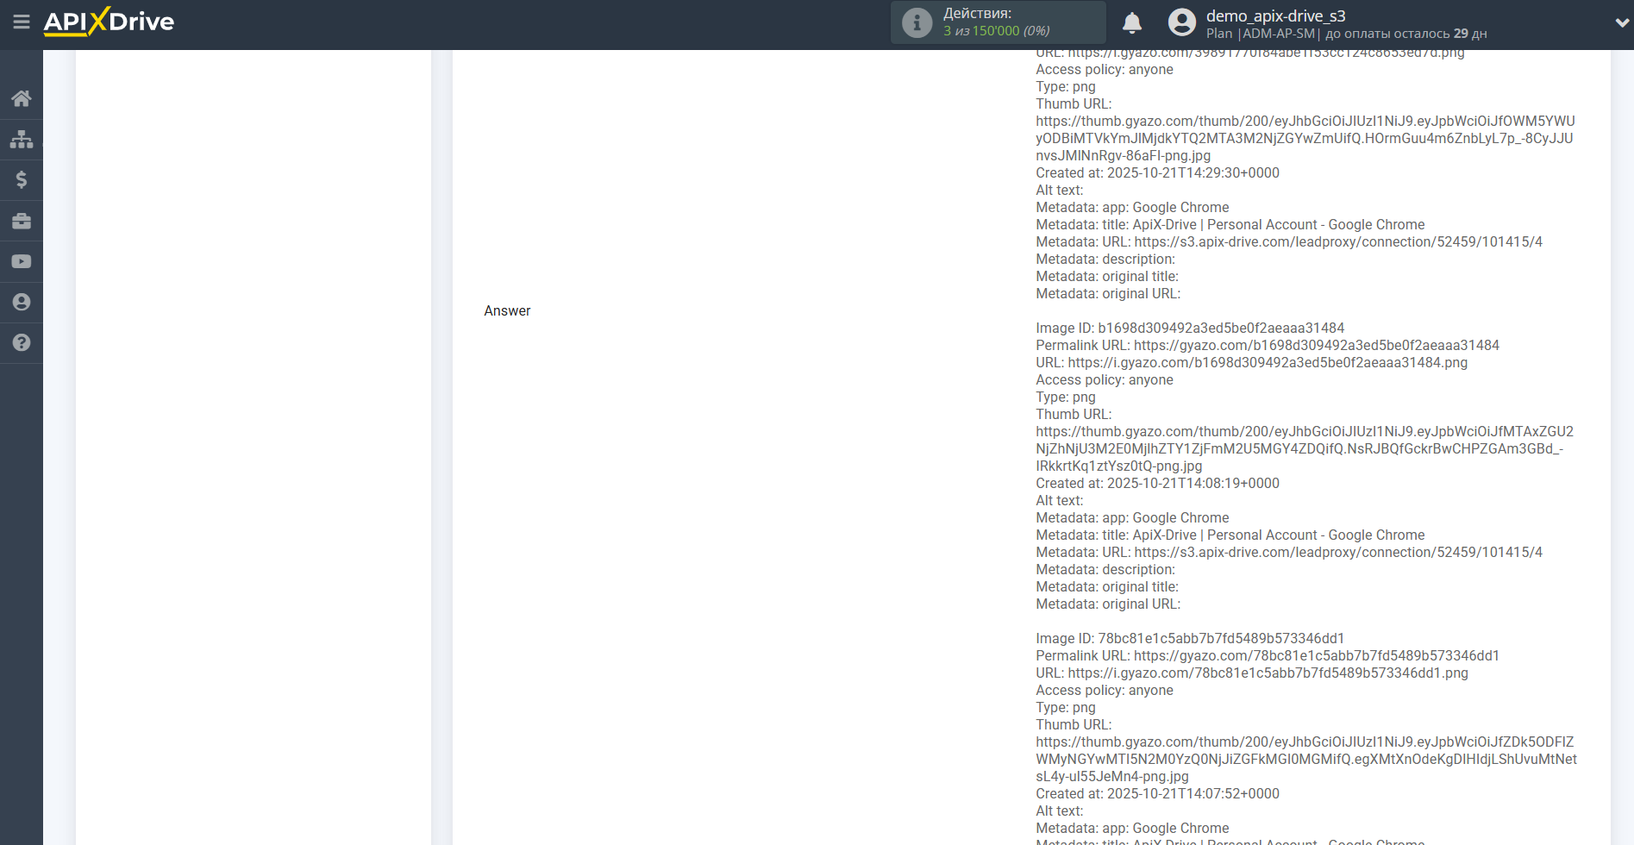Screen dimensions: 1634x845
Task: Open the help question mark icon
Action: click(22, 342)
